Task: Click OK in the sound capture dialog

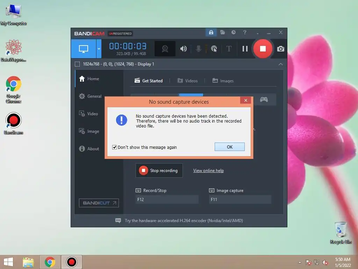Action: (x=229, y=147)
